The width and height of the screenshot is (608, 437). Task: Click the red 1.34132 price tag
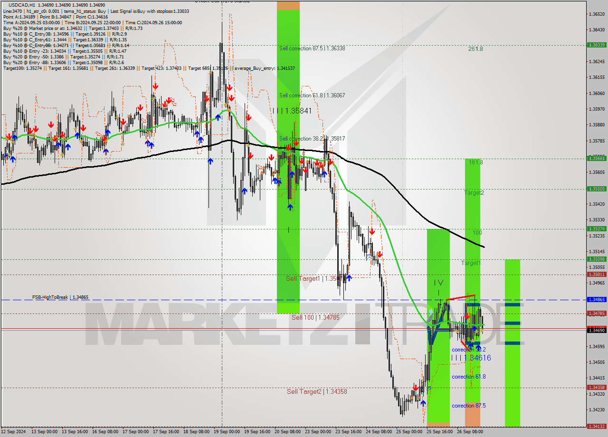[x=596, y=426]
